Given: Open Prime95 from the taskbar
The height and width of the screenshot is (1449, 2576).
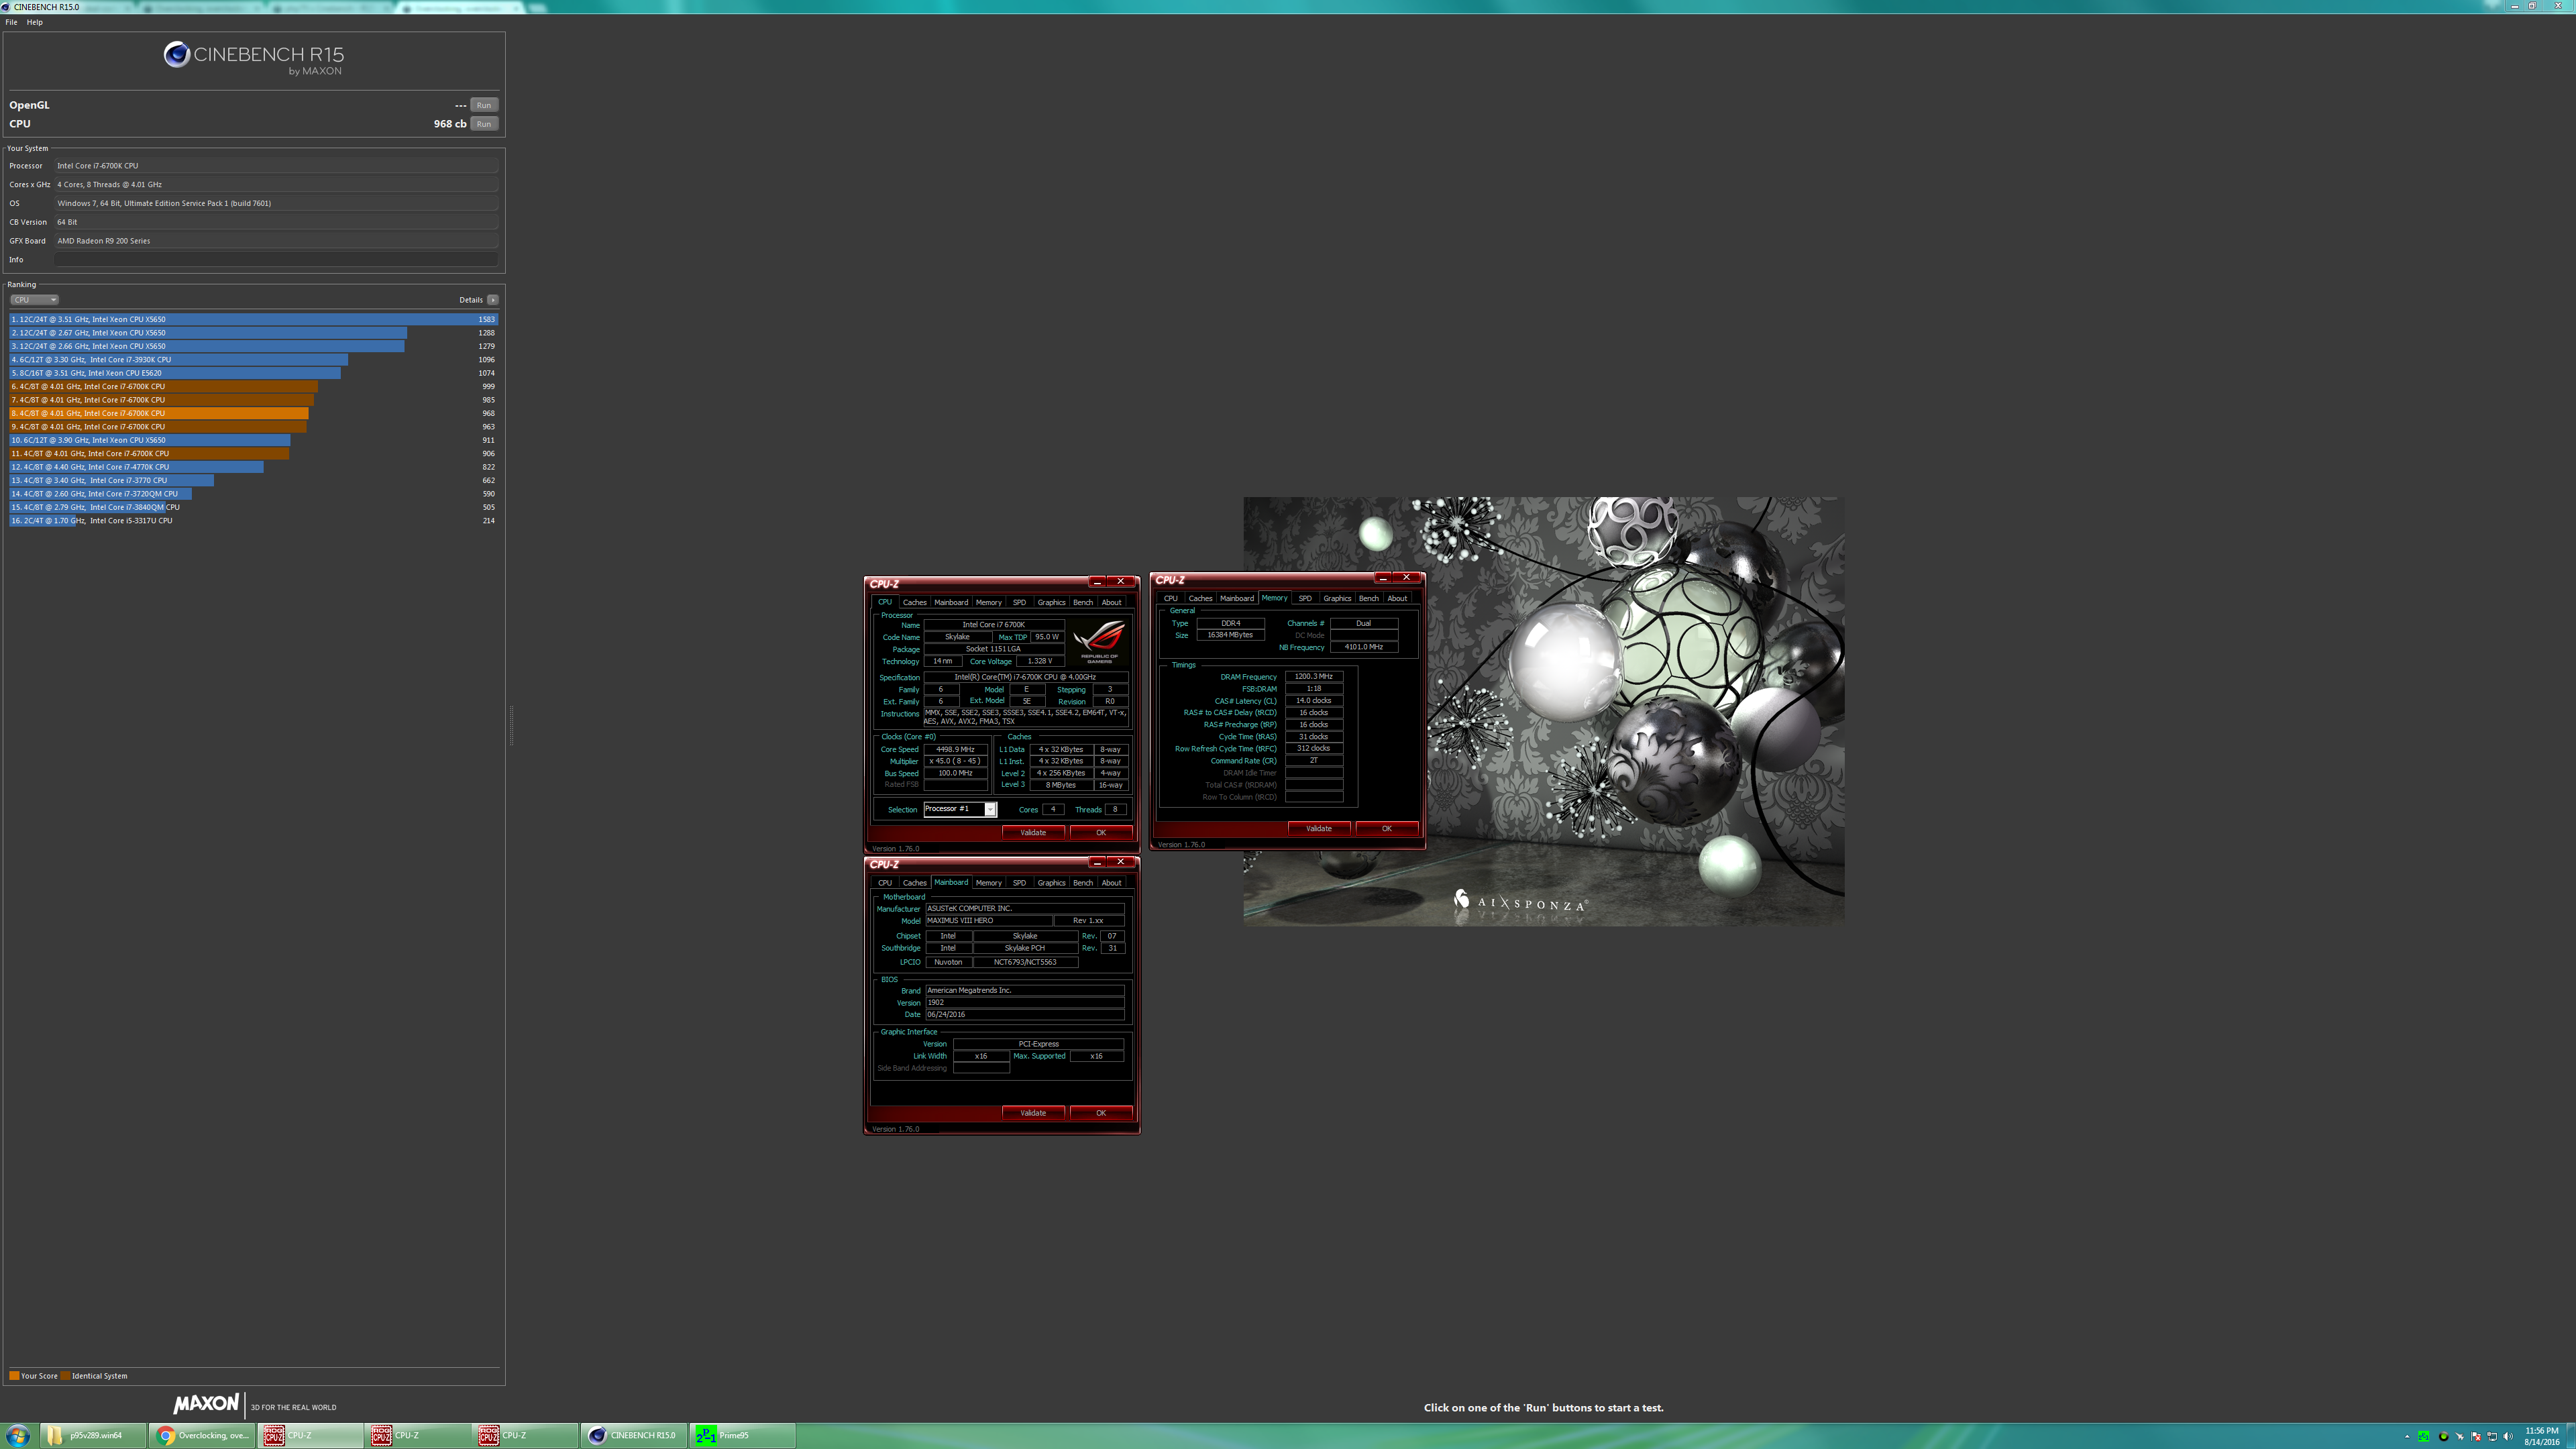Looking at the screenshot, I should tap(742, 1435).
